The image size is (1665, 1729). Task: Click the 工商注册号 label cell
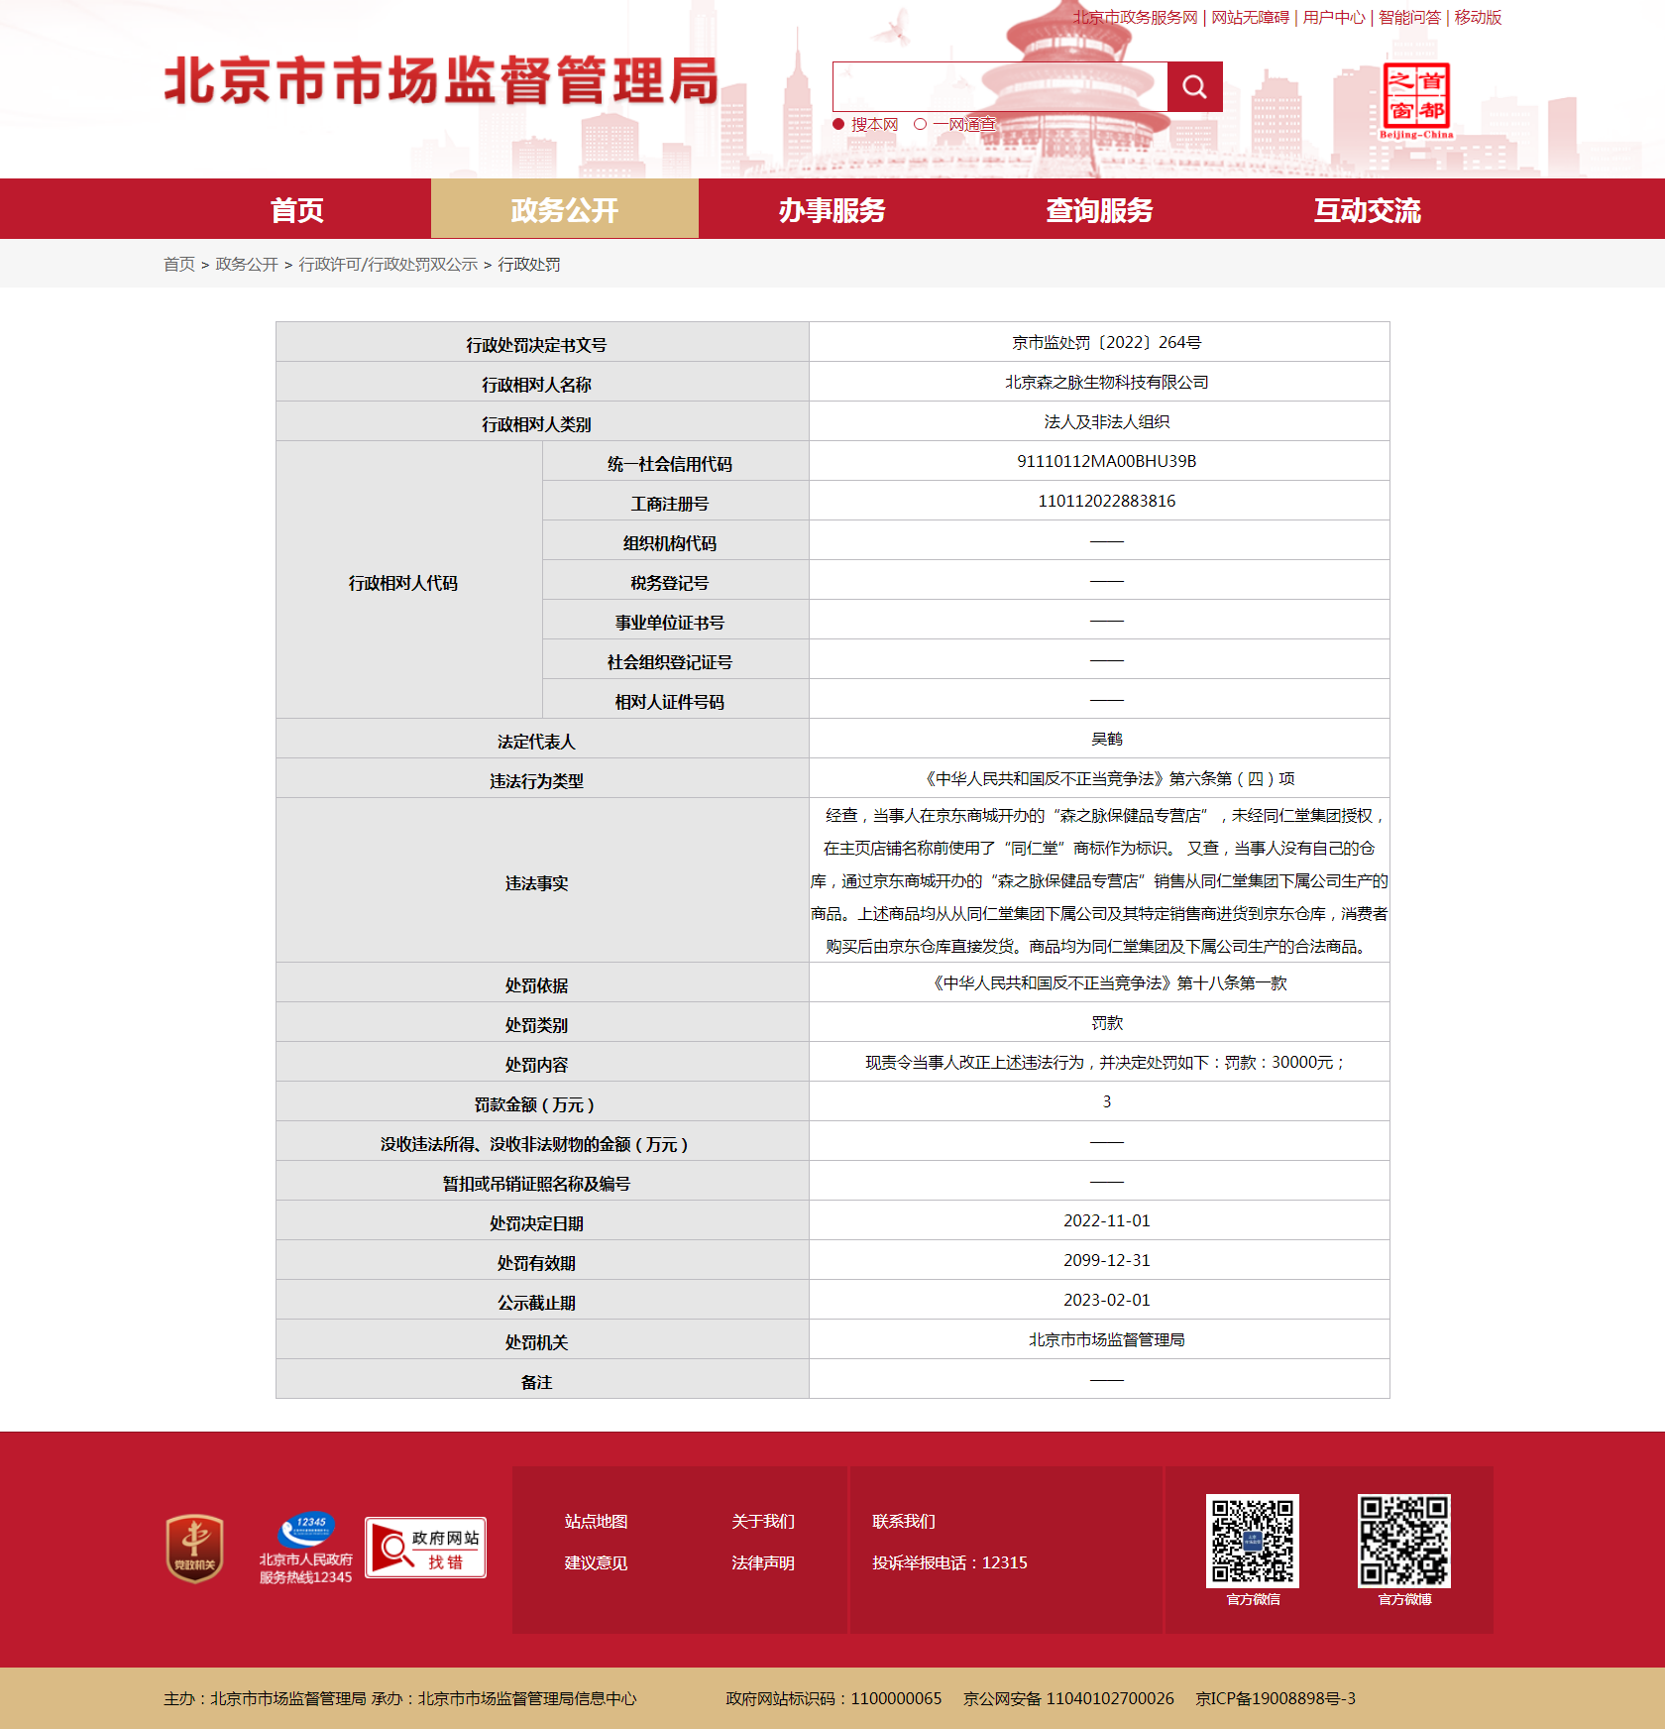point(676,501)
